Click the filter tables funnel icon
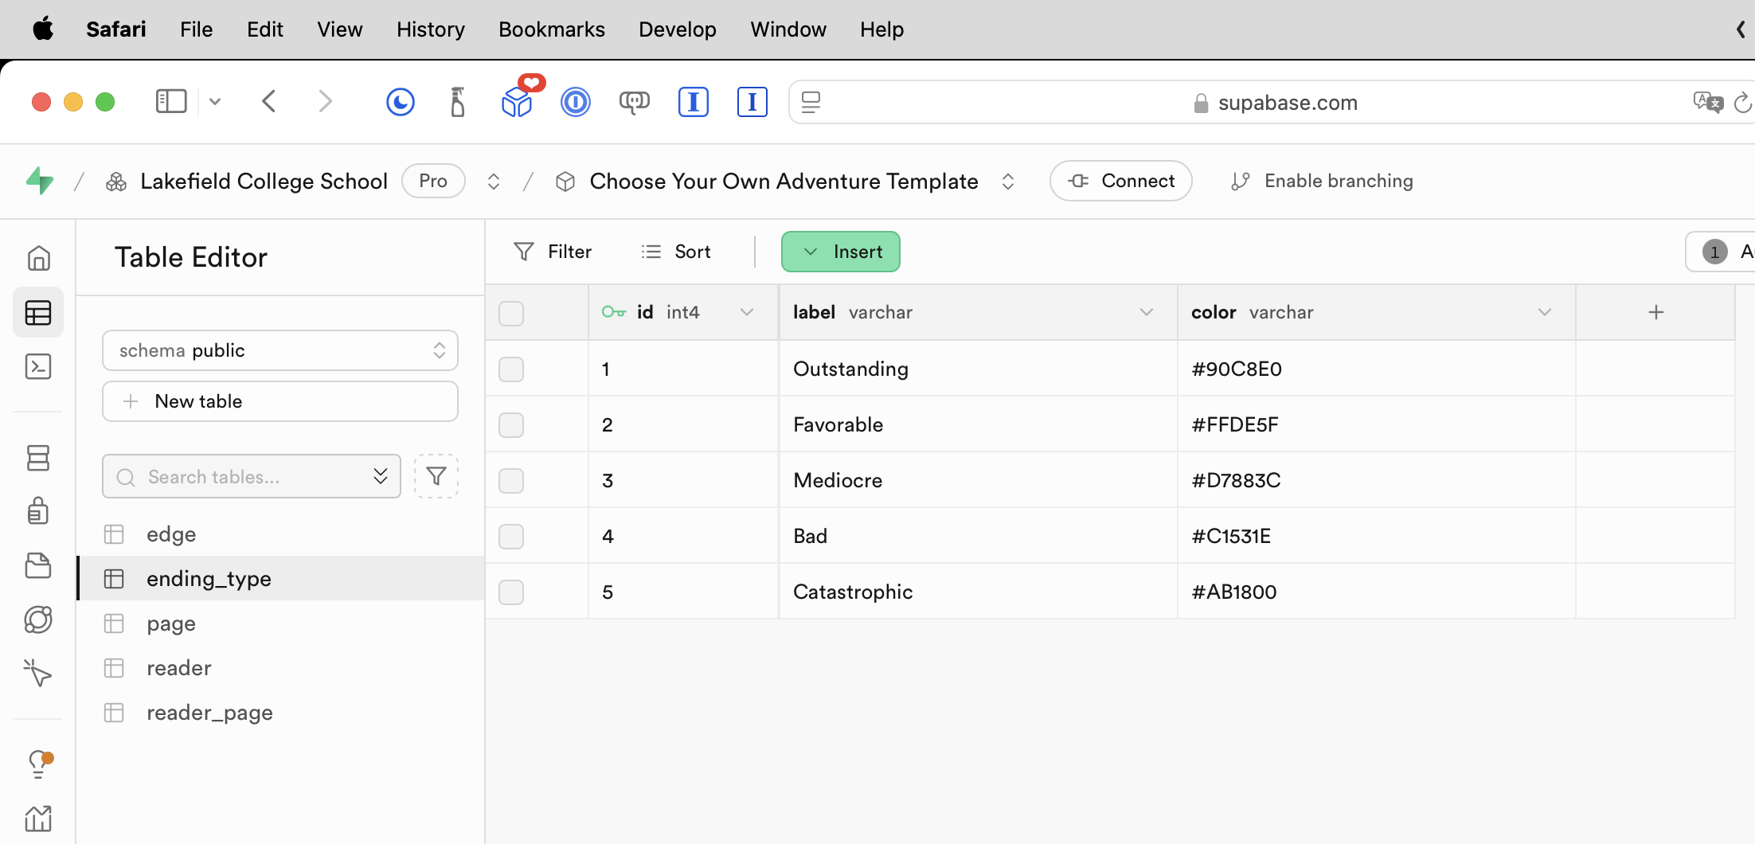The height and width of the screenshot is (844, 1755). pos(436,476)
